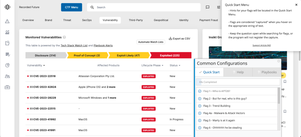Expand Flag 3 - Trend Building item
This screenshot has width=301, height=137.
[217, 106]
